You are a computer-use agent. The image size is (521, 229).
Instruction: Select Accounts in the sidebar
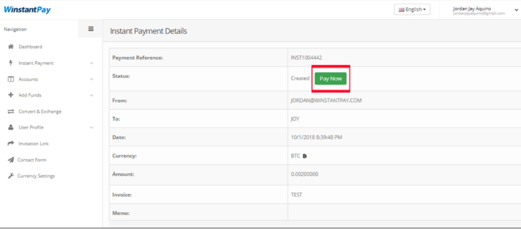pos(28,79)
